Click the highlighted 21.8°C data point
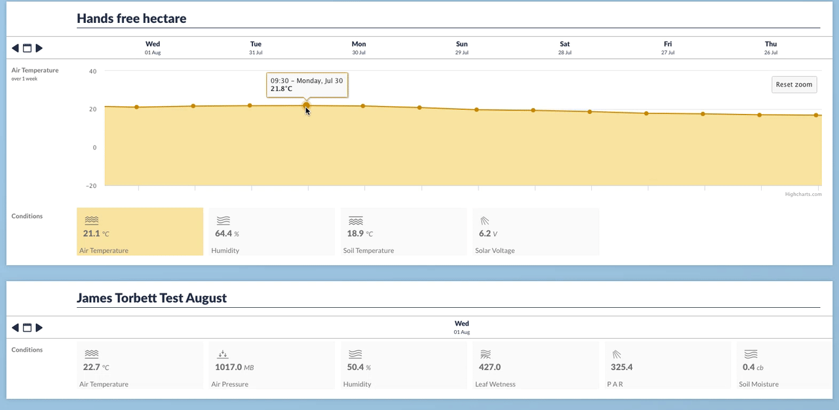The width and height of the screenshot is (839, 410). 306,105
